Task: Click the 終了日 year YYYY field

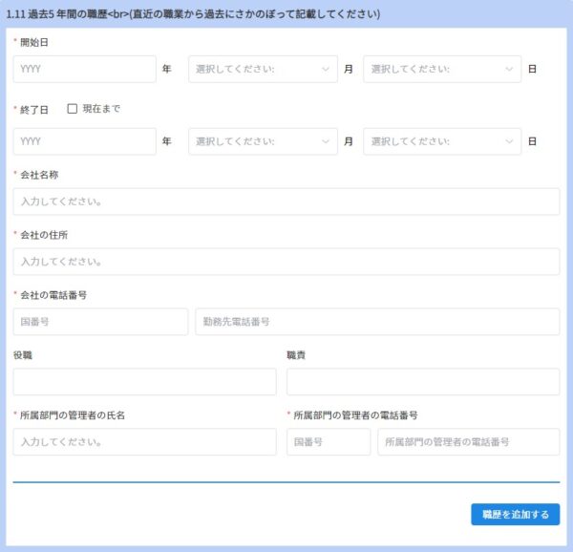Action: pyautogui.click(x=84, y=141)
